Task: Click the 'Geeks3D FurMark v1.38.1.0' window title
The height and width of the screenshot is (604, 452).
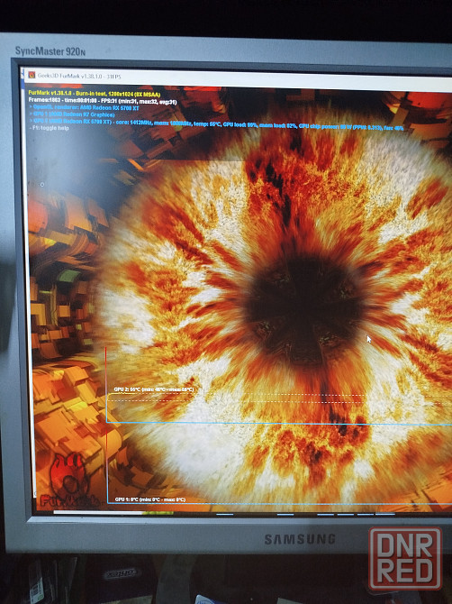Action: point(79,77)
